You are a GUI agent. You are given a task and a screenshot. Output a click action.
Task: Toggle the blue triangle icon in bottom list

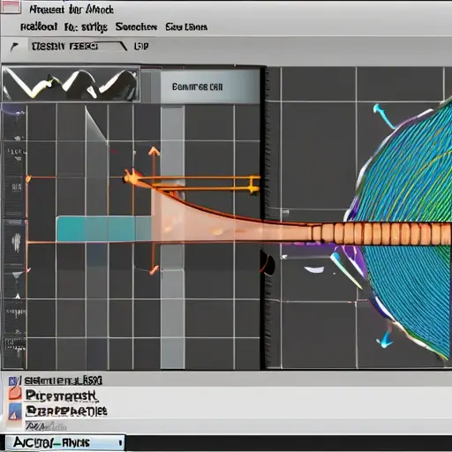15,411
